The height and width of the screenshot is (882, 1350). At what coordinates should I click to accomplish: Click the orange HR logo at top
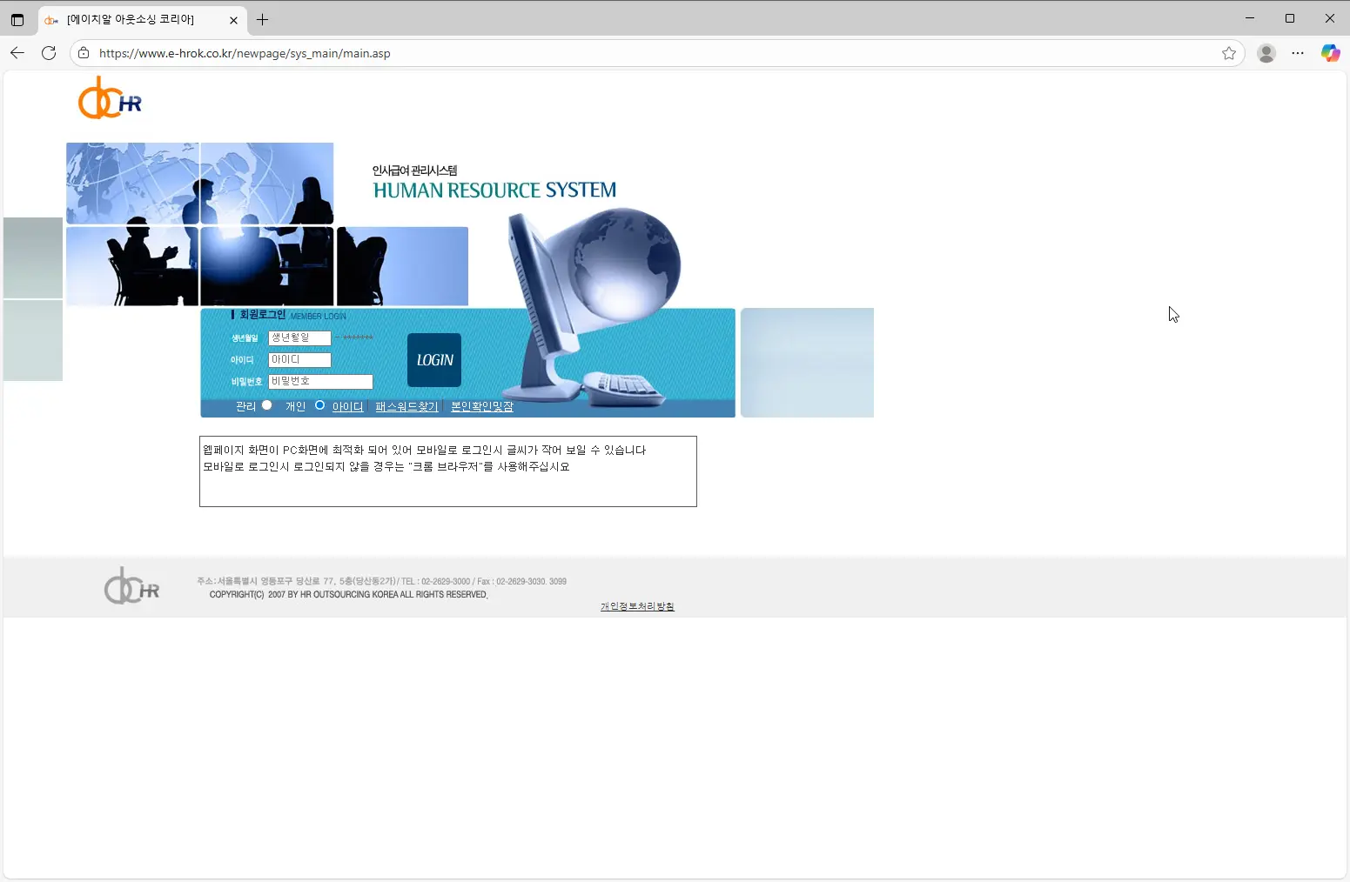coord(110,98)
